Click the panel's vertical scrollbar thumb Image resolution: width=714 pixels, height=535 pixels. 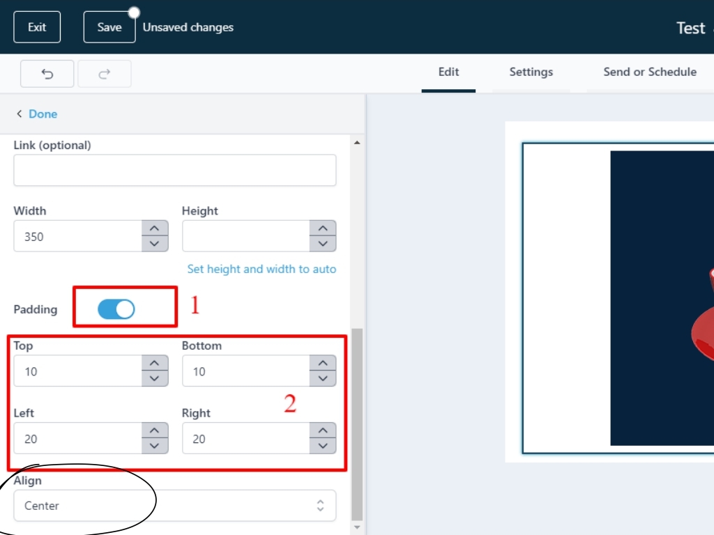358,424
